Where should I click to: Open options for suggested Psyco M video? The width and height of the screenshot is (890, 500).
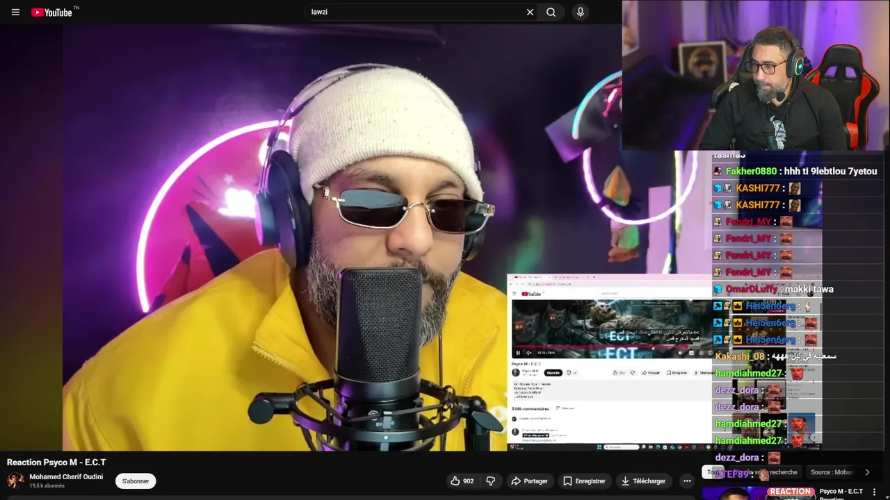coord(875,492)
